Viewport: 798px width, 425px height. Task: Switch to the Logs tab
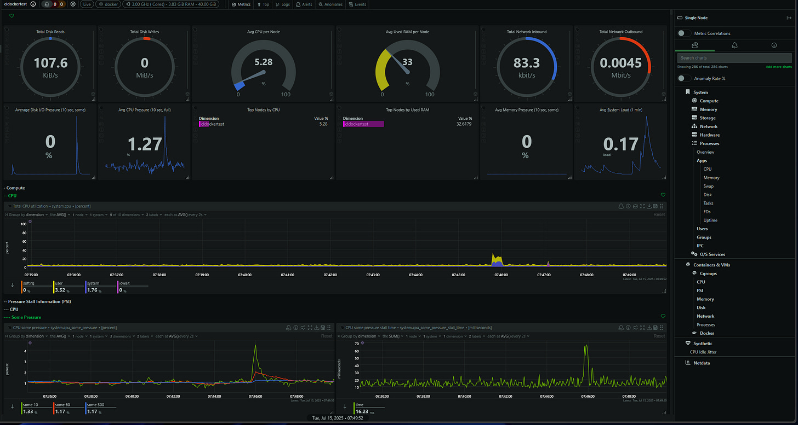[282, 4]
